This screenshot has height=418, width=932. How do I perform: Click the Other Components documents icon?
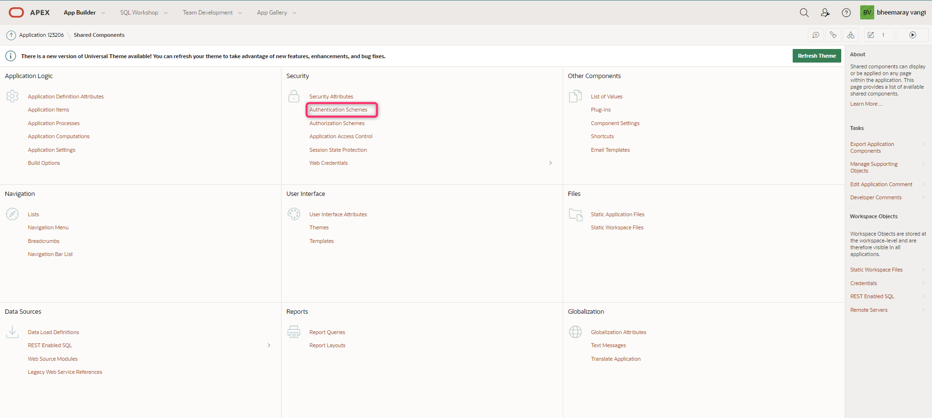pos(575,96)
